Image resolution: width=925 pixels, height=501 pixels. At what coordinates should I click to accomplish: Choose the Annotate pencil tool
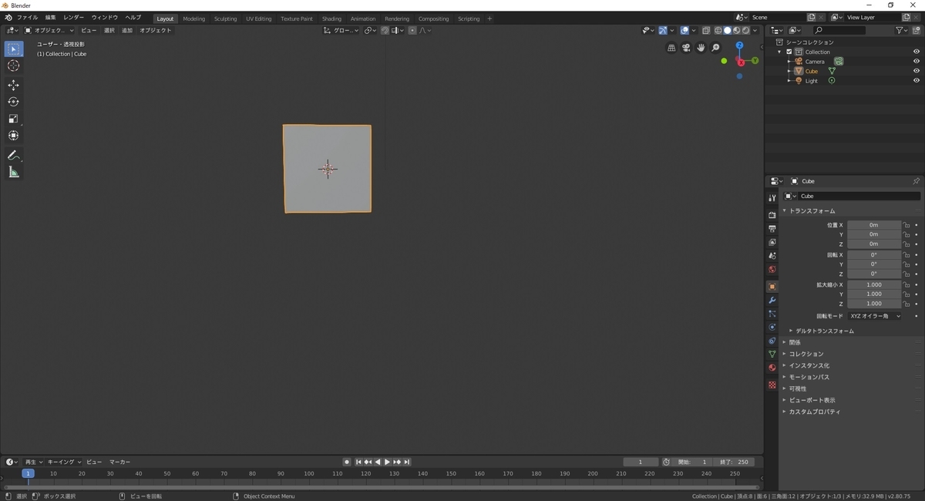point(13,155)
